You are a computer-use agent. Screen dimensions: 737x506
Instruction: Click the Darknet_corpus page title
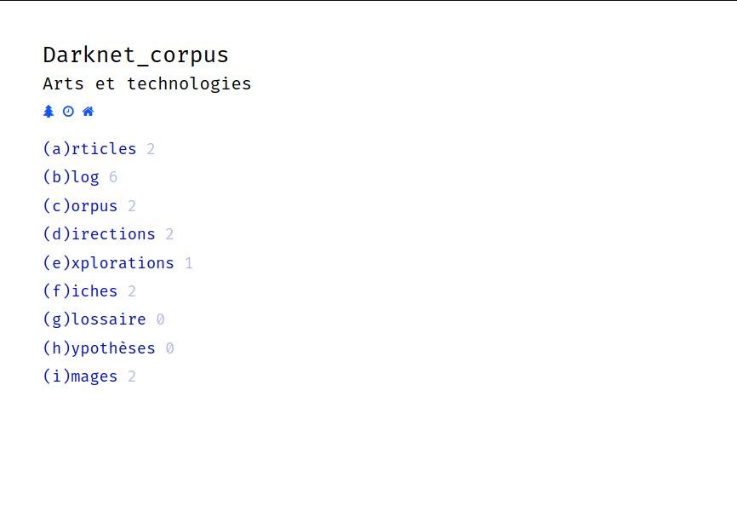(x=136, y=55)
